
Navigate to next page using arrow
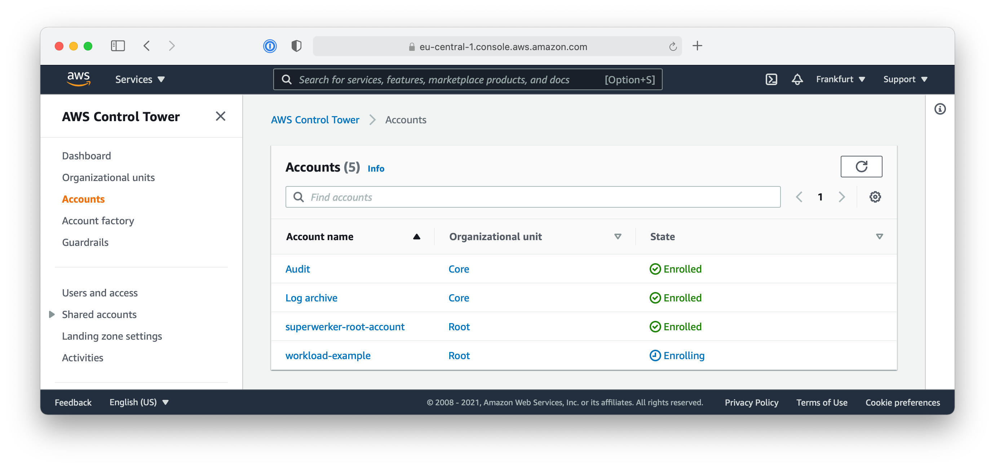(842, 197)
